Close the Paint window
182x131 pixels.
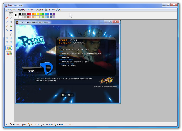[x=174, y=5]
